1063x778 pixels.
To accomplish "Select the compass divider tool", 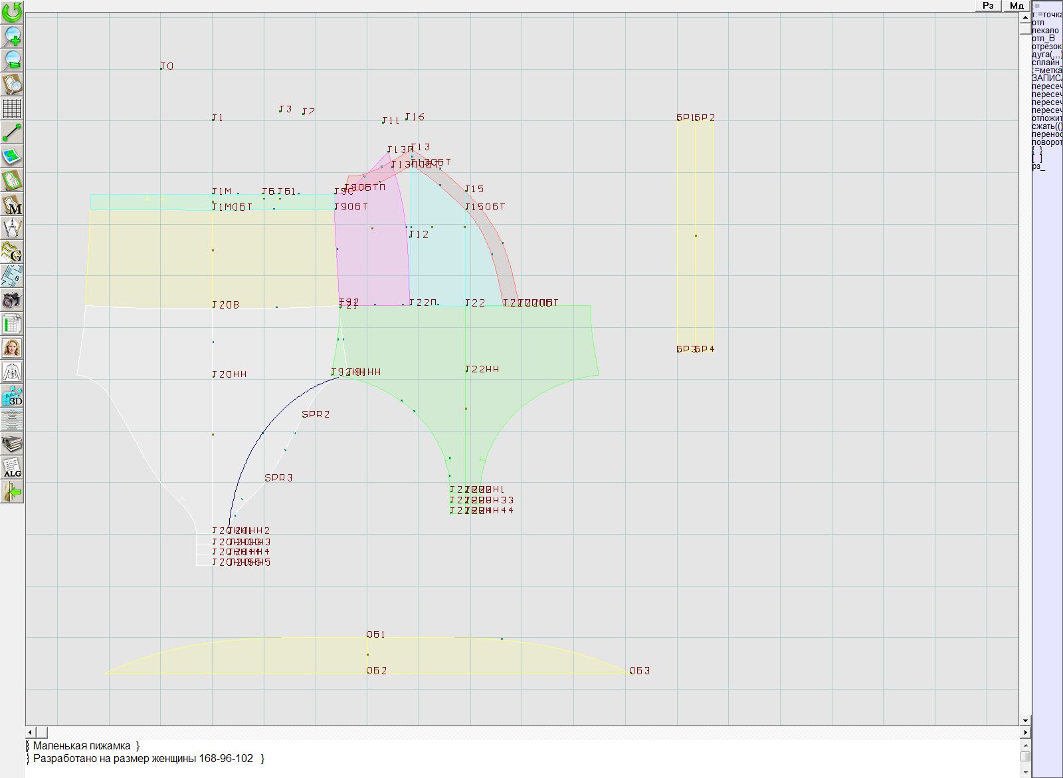I will pos(12,228).
